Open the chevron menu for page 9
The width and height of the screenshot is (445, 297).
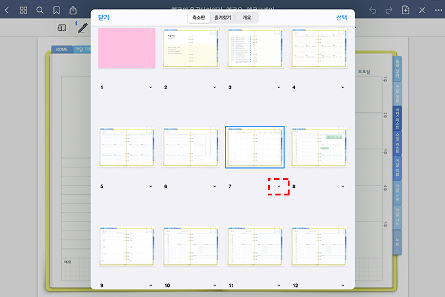(151, 285)
